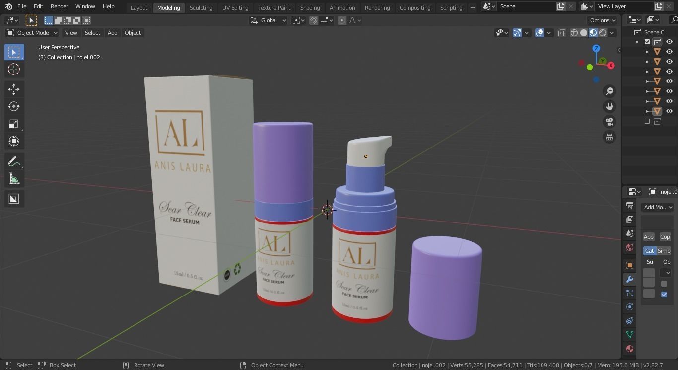Viewport: 678px width, 370px height.
Task: Select material preview shading
Action: click(x=593, y=33)
